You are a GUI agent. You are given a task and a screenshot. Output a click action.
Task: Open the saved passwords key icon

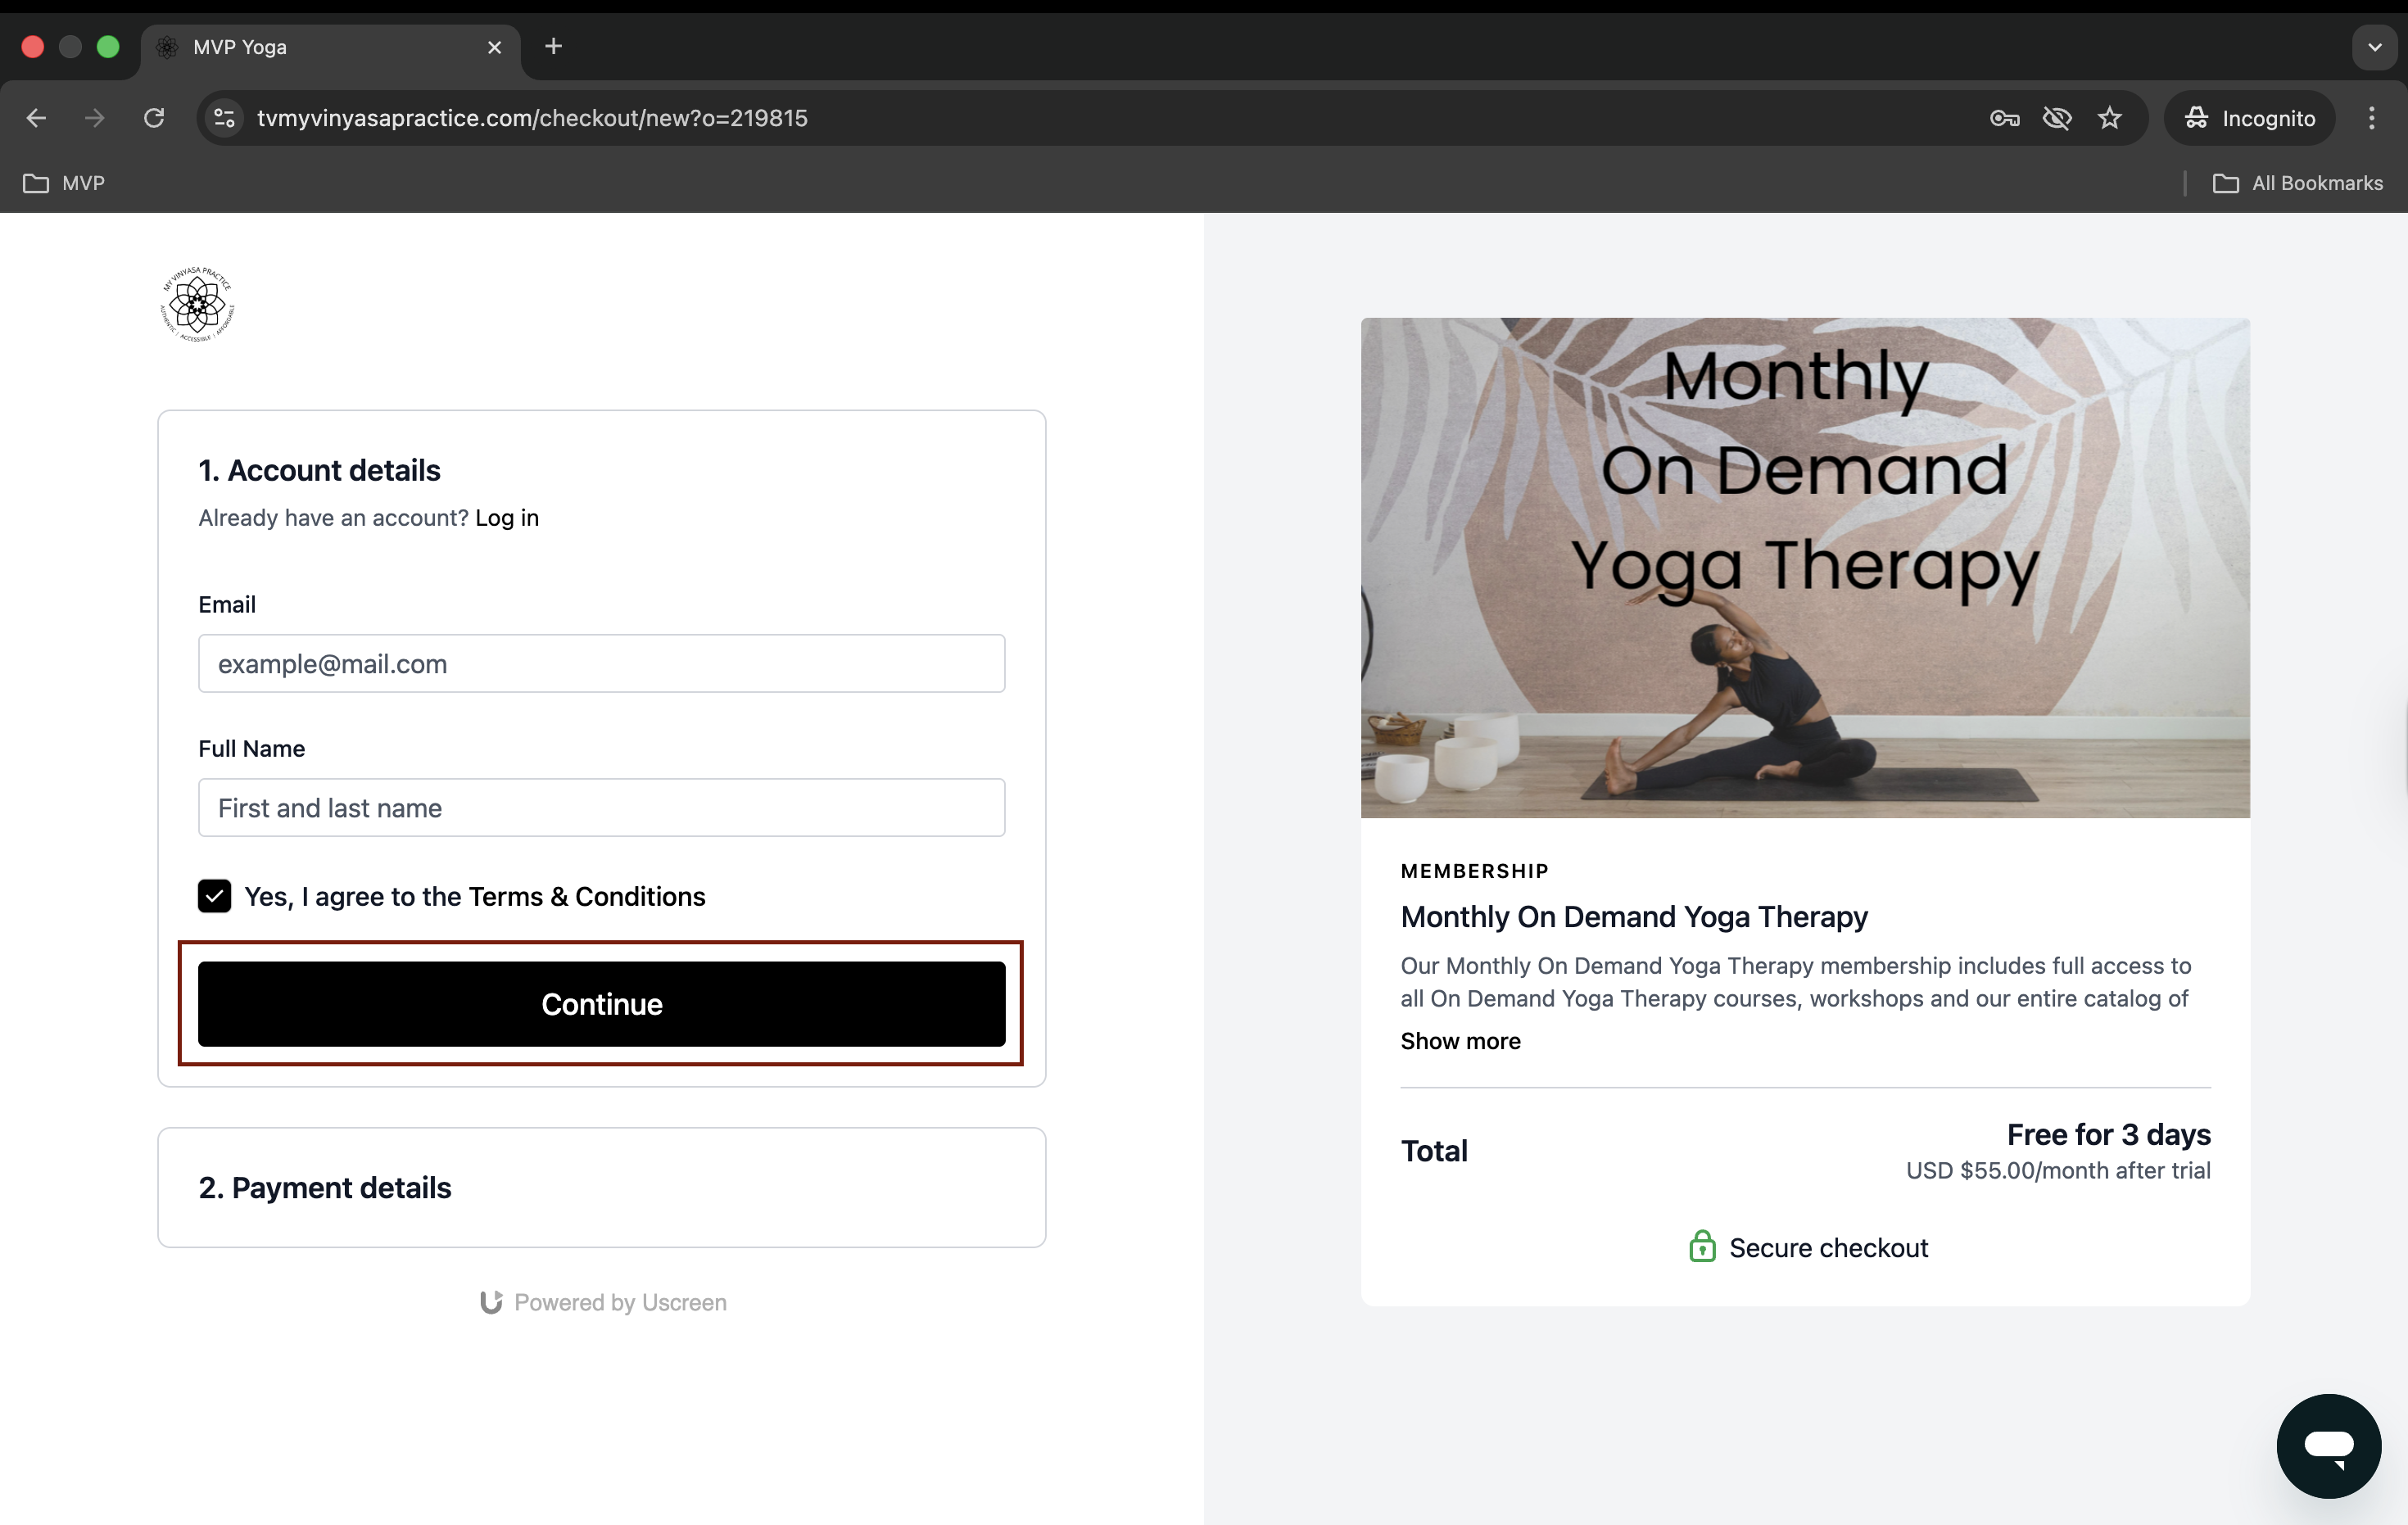[2004, 118]
